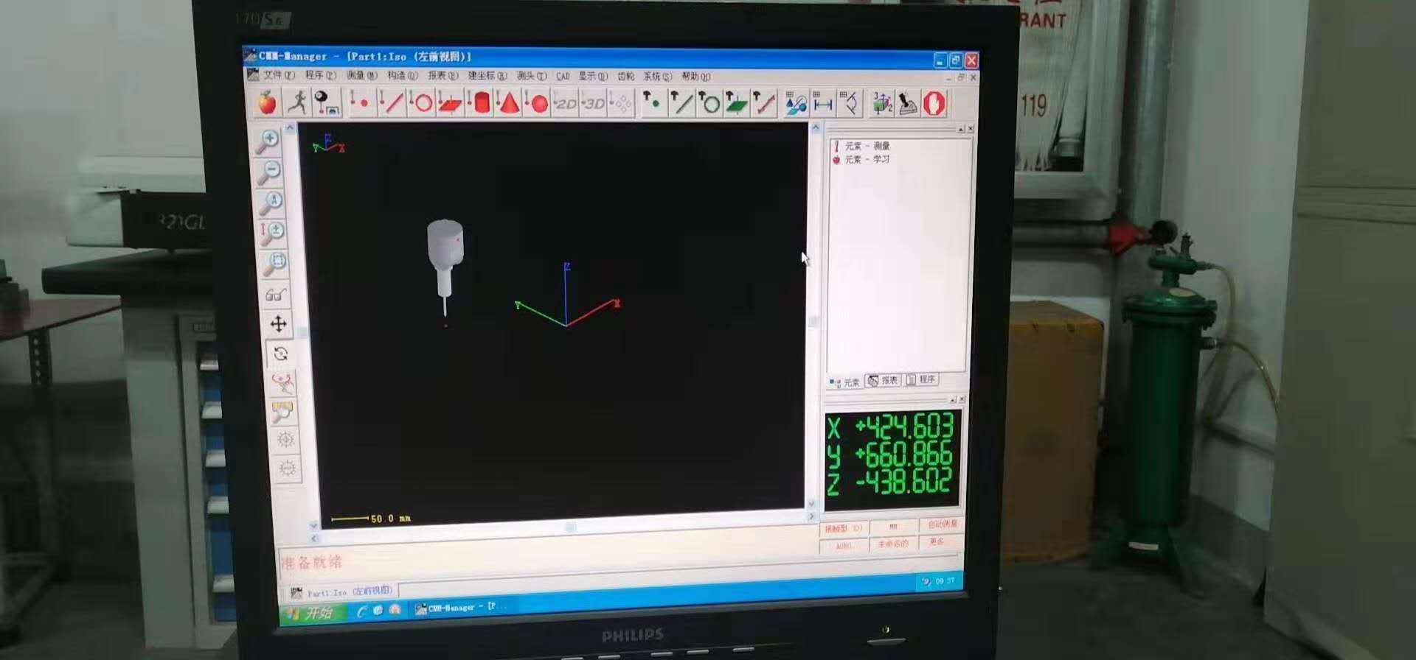Select 元素 - 测量 tree item
Image resolution: width=1416 pixels, height=660 pixels.
867,146
